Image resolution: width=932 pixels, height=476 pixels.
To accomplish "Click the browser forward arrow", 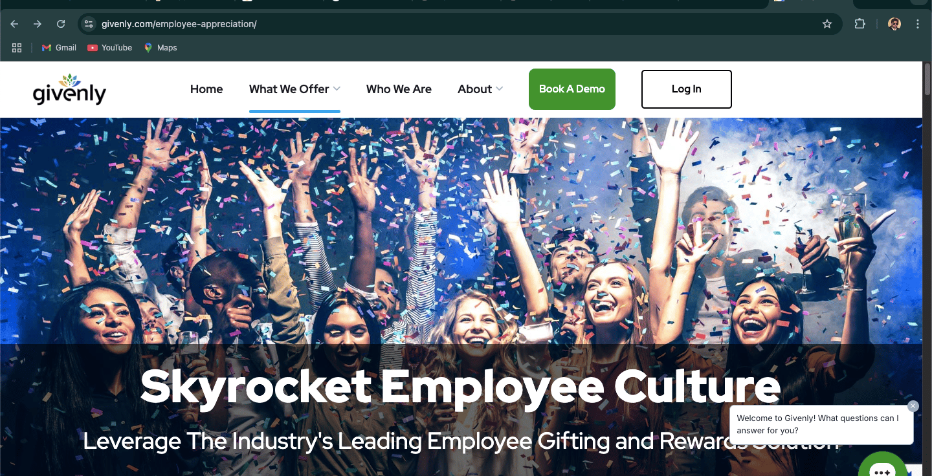I will point(38,24).
